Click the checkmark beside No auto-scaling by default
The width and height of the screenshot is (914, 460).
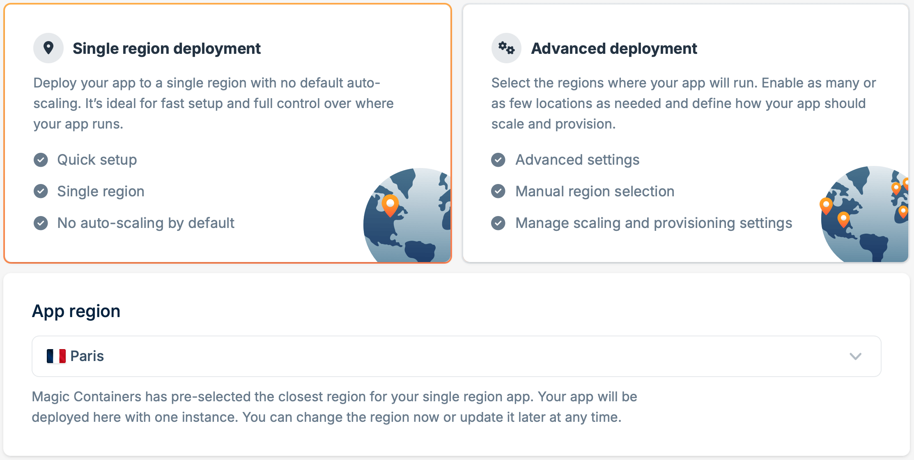point(41,223)
